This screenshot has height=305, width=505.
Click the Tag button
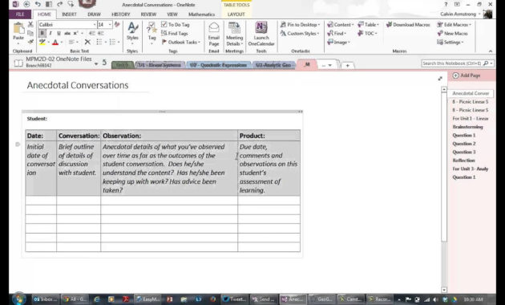(x=151, y=33)
